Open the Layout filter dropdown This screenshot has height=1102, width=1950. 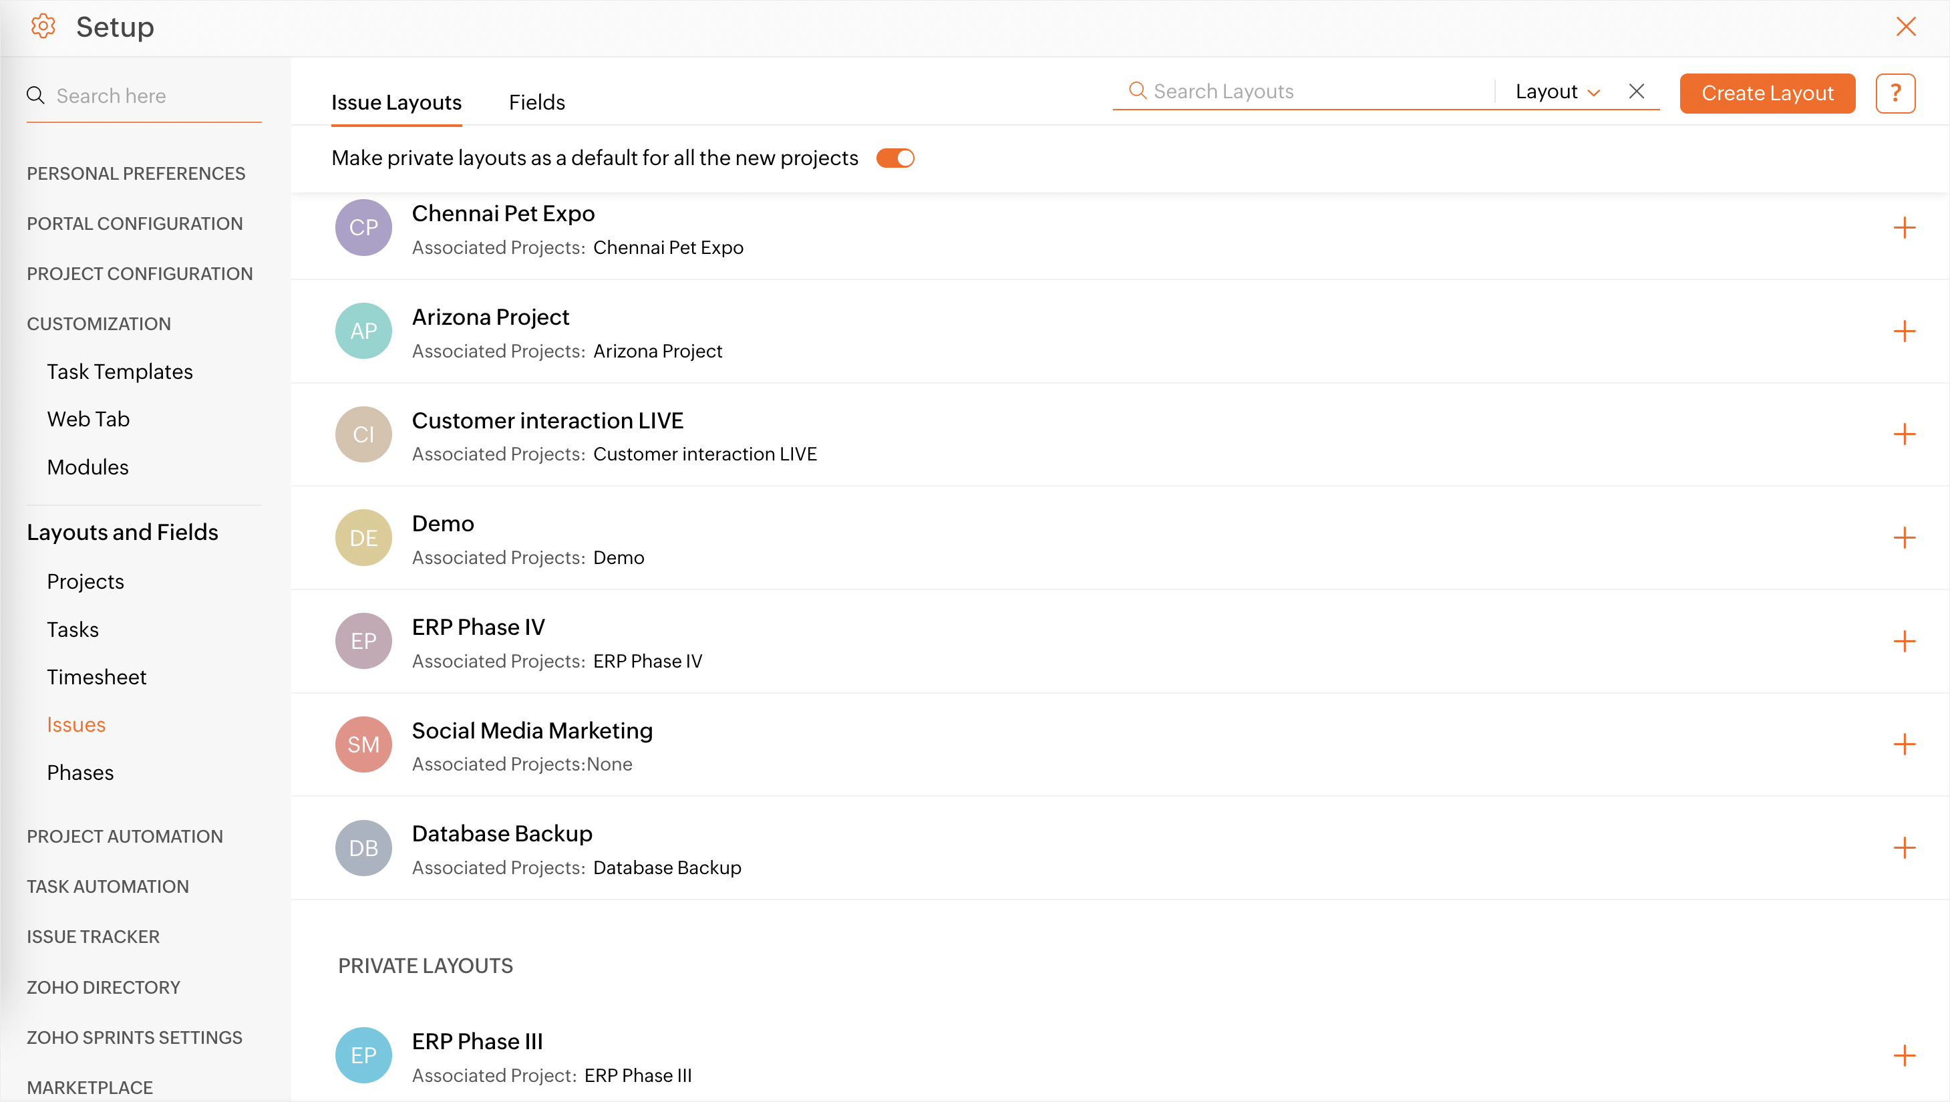click(1557, 92)
